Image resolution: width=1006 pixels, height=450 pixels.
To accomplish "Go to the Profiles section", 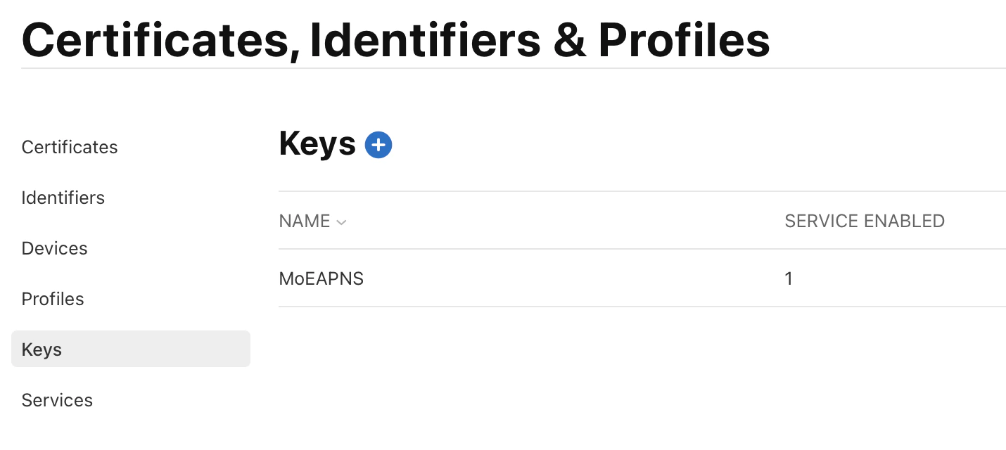I will click(x=52, y=299).
